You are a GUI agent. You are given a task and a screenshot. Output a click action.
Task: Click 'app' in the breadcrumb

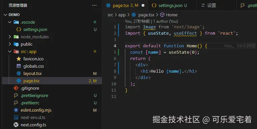pyautogui.click(x=122, y=15)
